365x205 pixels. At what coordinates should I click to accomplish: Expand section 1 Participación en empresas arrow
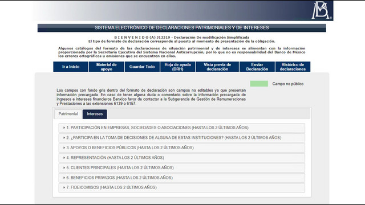[x=64, y=128]
